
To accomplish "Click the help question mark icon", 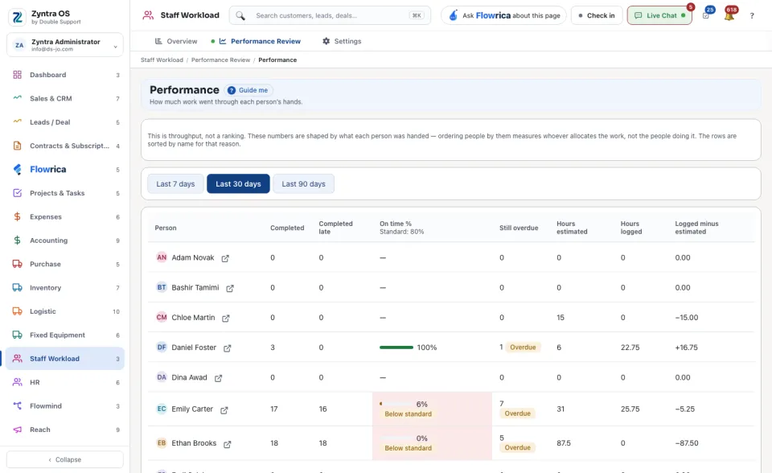I will point(752,16).
